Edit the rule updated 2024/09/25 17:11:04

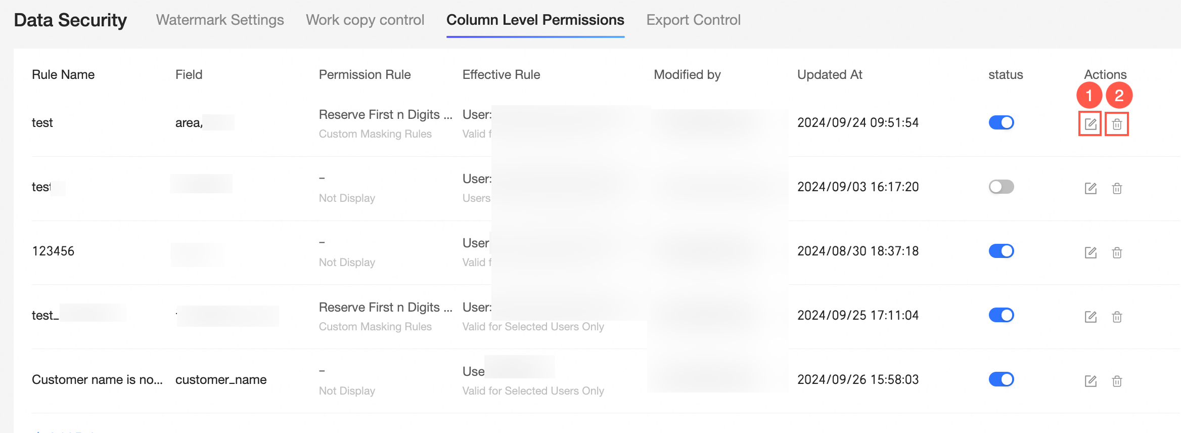pyautogui.click(x=1091, y=317)
